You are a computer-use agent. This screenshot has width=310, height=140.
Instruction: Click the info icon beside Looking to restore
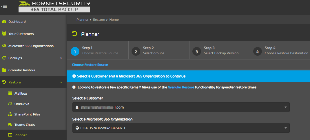[x=74, y=87]
